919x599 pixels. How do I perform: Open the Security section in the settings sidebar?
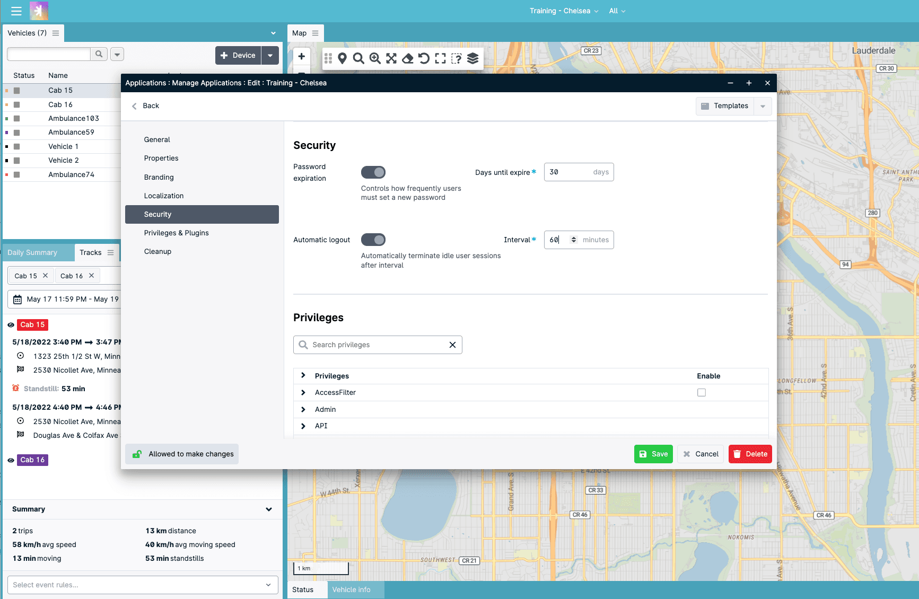[x=157, y=214]
